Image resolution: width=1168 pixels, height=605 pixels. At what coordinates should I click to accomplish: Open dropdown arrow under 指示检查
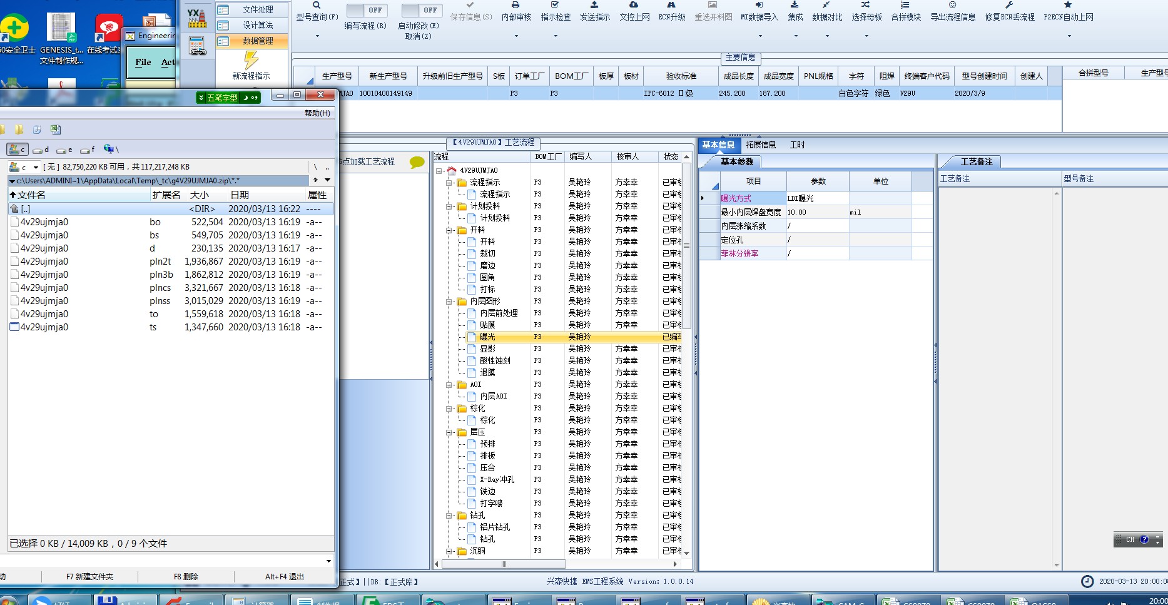coord(556,36)
